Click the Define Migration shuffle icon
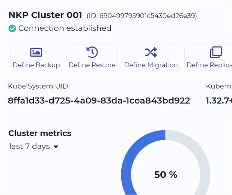This screenshot has width=232, height=195. (x=151, y=52)
